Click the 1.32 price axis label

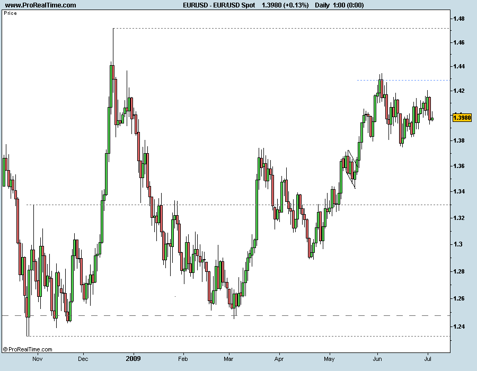pos(459,218)
